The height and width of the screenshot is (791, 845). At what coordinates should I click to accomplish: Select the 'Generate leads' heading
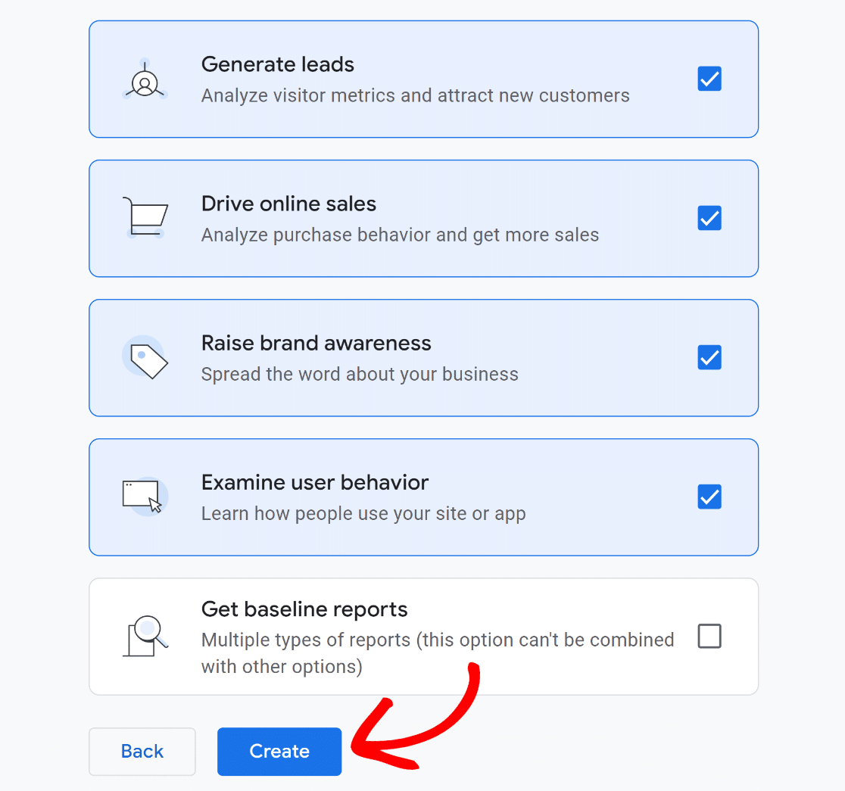coord(278,64)
